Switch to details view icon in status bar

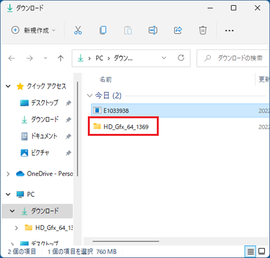250,252
